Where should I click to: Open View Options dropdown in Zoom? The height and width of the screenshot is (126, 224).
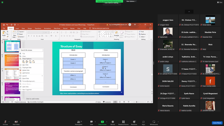click(x=131, y=1)
